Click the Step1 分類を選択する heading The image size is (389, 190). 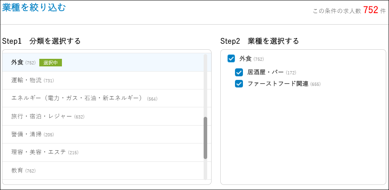[x=41, y=41]
